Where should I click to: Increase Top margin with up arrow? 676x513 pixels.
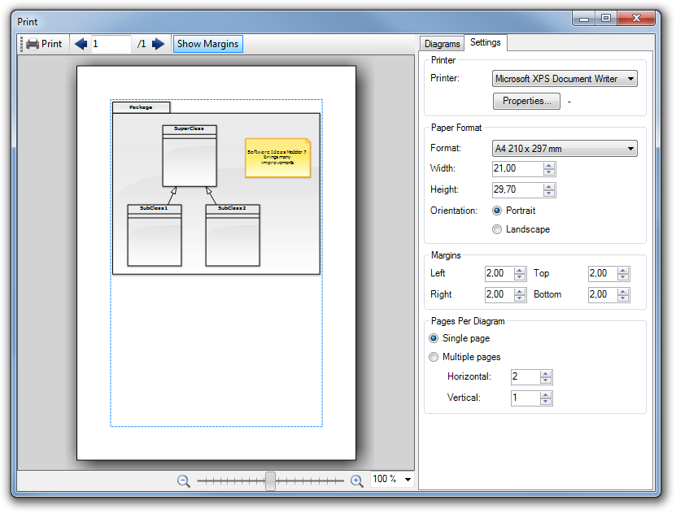(x=623, y=271)
